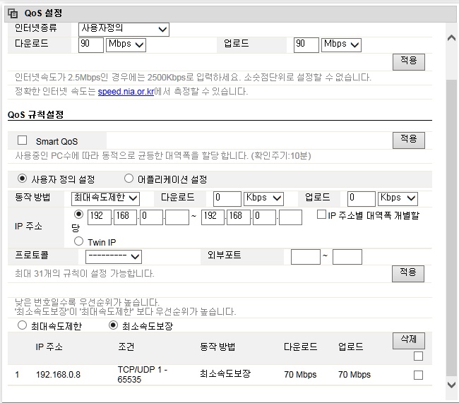Open the 동작 방법 dropdown (최대속도제한)
The height and width of the screenshot is (403, 459).
[x=105, y=199]
